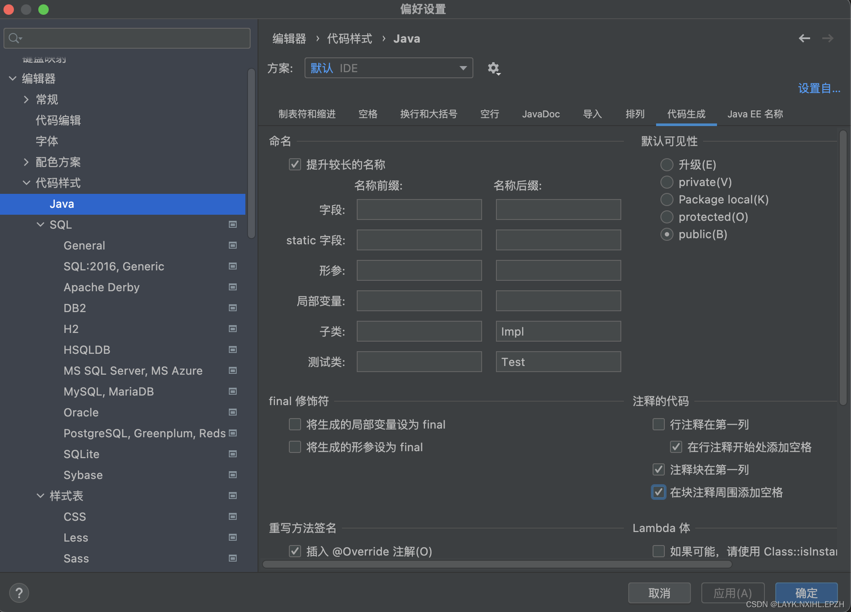Image resolution: width=851 pixels, height=612 pixels.
Task: Click 代码样式 in the breadcrumb
Action: click(349, 39)
